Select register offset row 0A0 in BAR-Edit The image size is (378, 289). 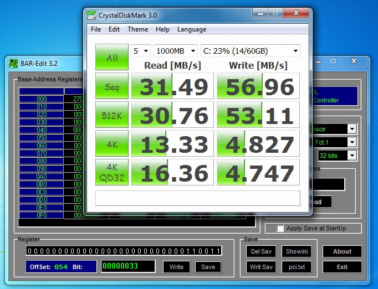point(41,177)
